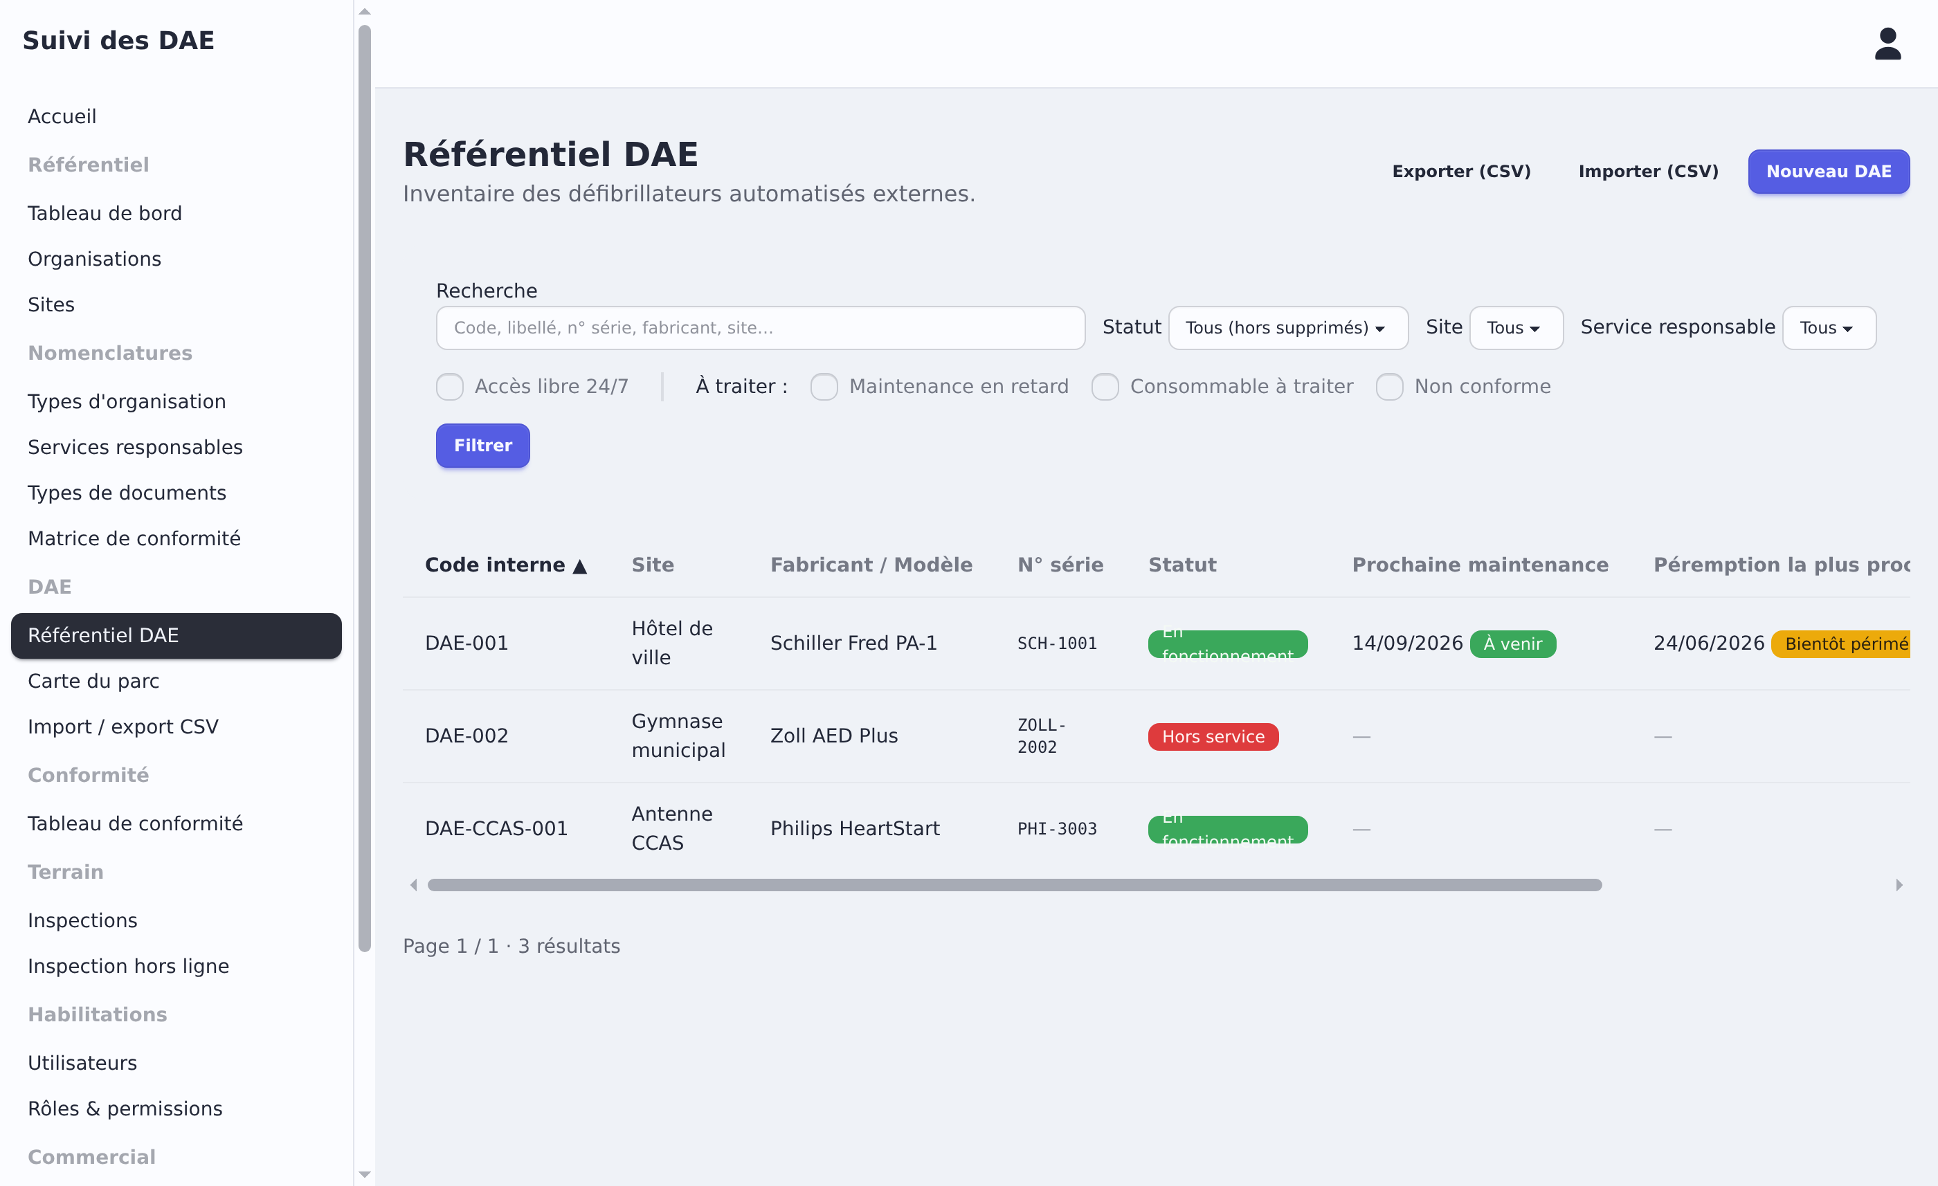Screen dimensions: 1938x1186
Task: Click Zoll AED Plus cell
Action: click(x=834, y=736)
